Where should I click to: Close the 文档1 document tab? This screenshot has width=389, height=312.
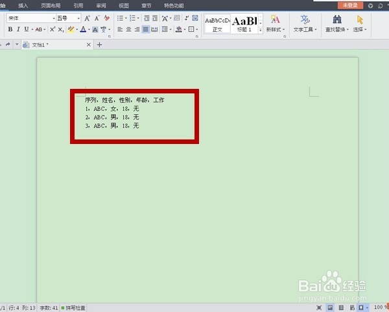click(x=89, y=45)
